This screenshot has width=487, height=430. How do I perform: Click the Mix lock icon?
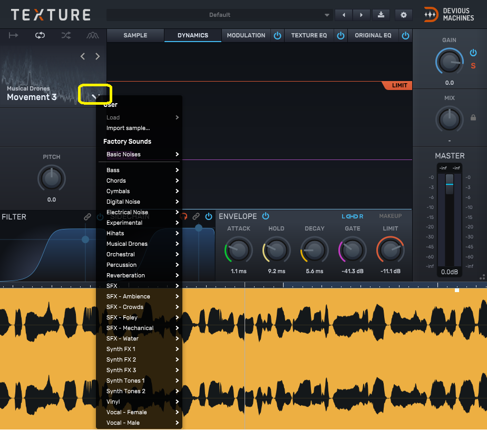point(473,117)
